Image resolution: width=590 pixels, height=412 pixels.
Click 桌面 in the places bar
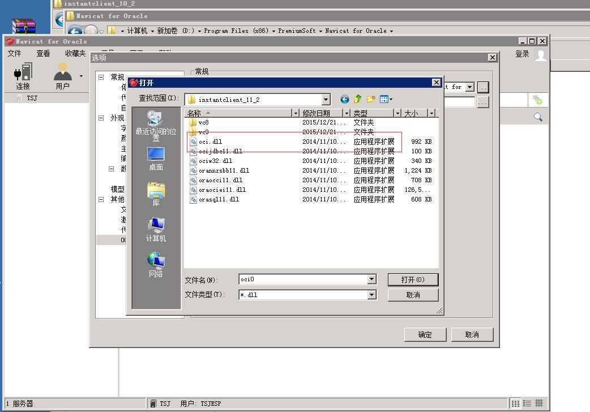tap(156, 160)
